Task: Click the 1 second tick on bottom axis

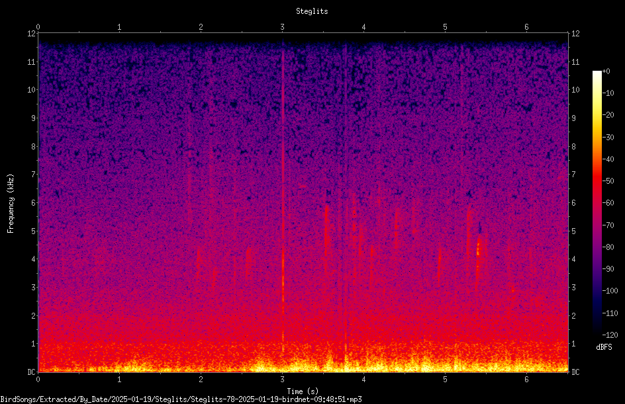Action: pos(119,380)
